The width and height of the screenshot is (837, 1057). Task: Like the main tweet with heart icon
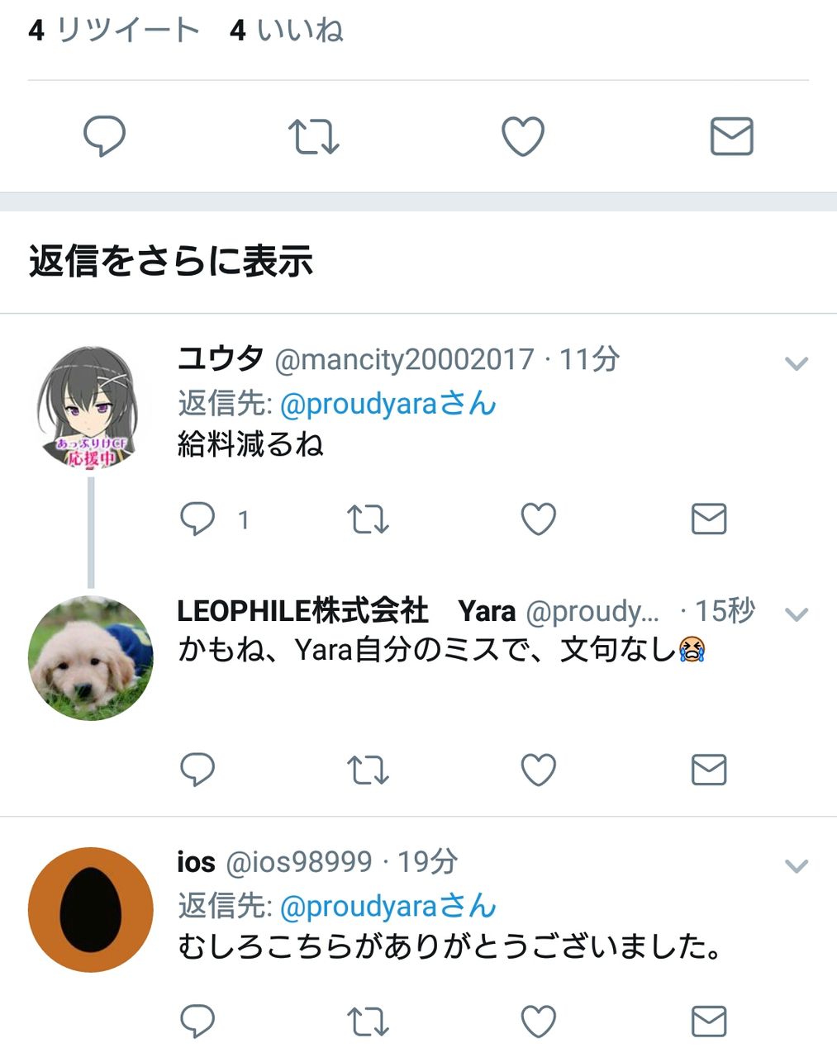[x=523, y=136]
